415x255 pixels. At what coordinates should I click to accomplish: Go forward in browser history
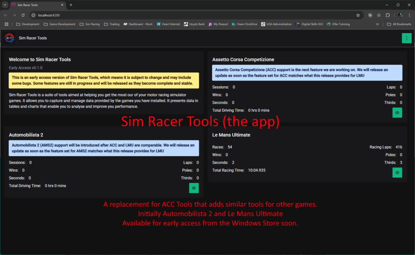[x=14, y=15]
